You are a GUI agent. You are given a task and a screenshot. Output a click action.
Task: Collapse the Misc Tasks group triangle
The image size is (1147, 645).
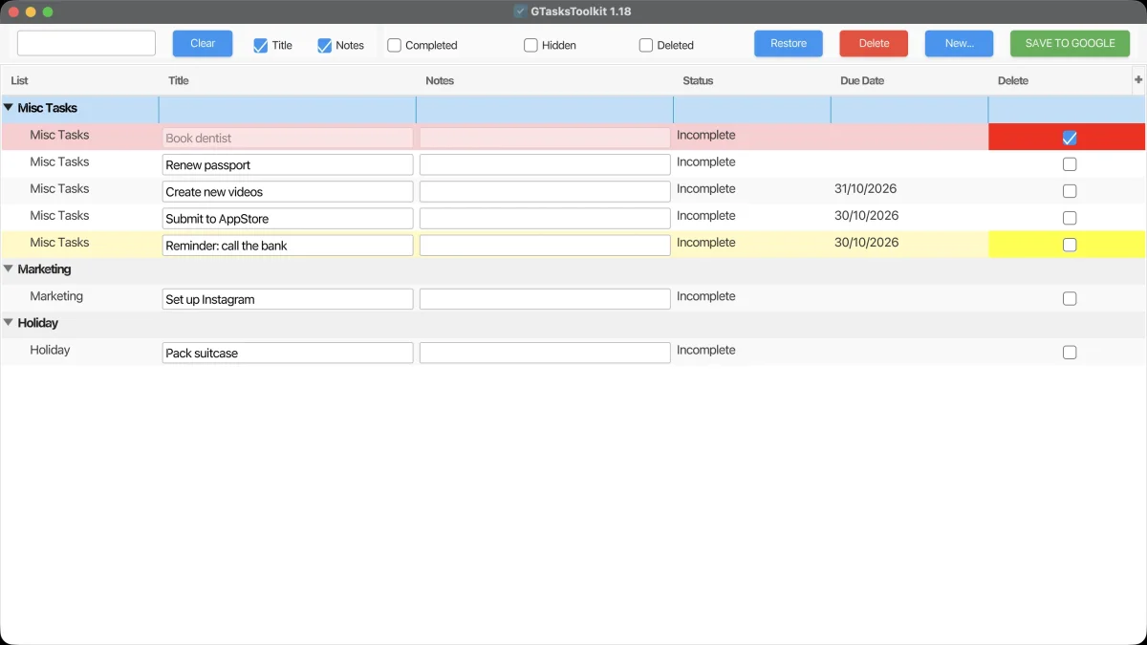(9, 108)
